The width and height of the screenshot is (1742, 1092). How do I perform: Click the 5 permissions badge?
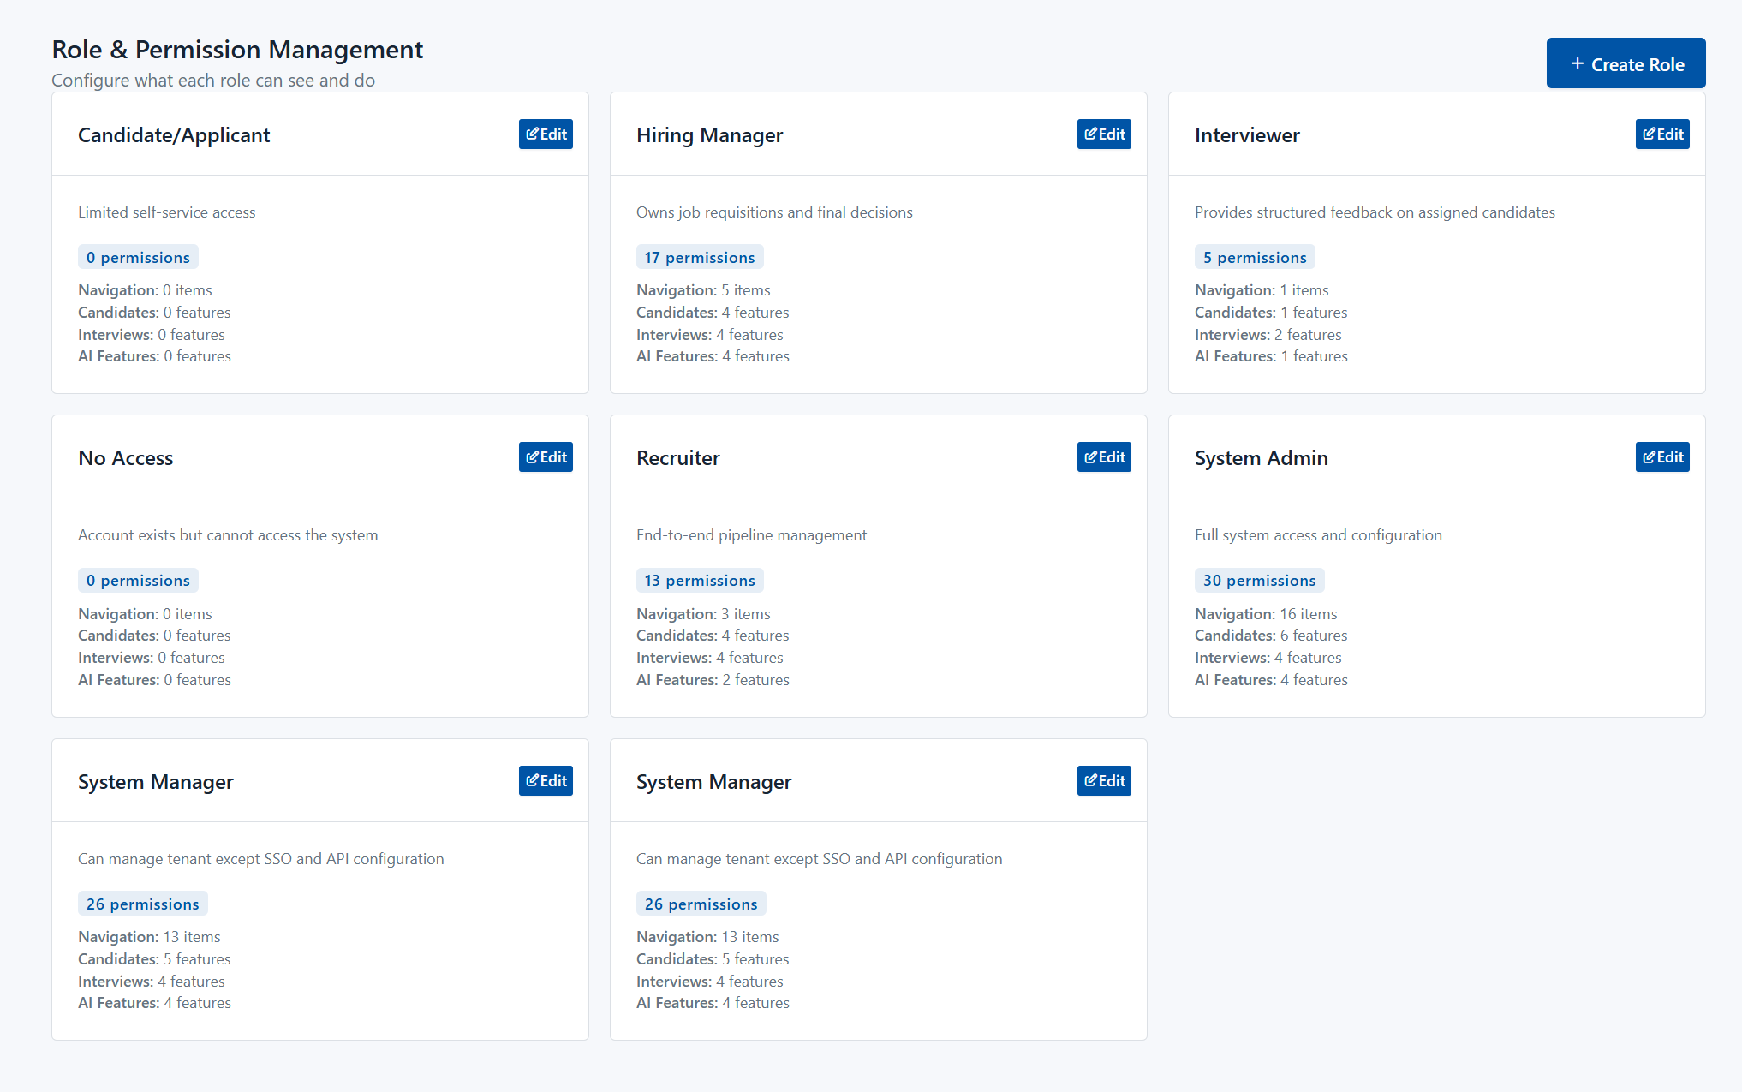[1254, 258]
